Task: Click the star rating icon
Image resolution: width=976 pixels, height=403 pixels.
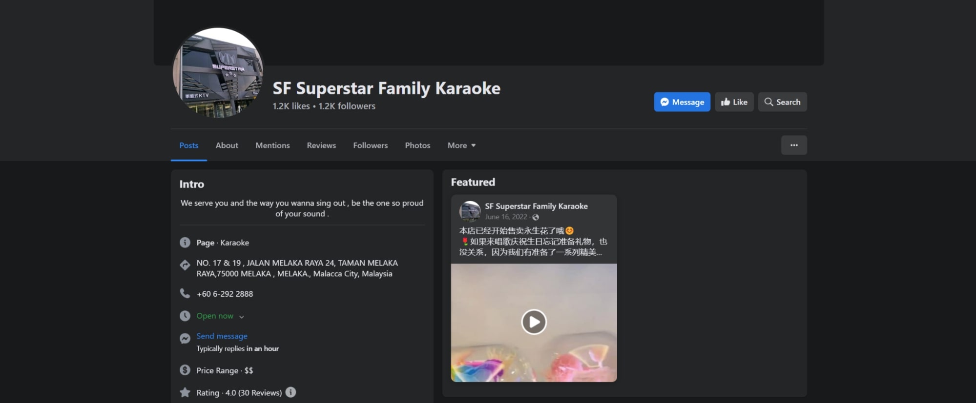Action: click(185, 392)
